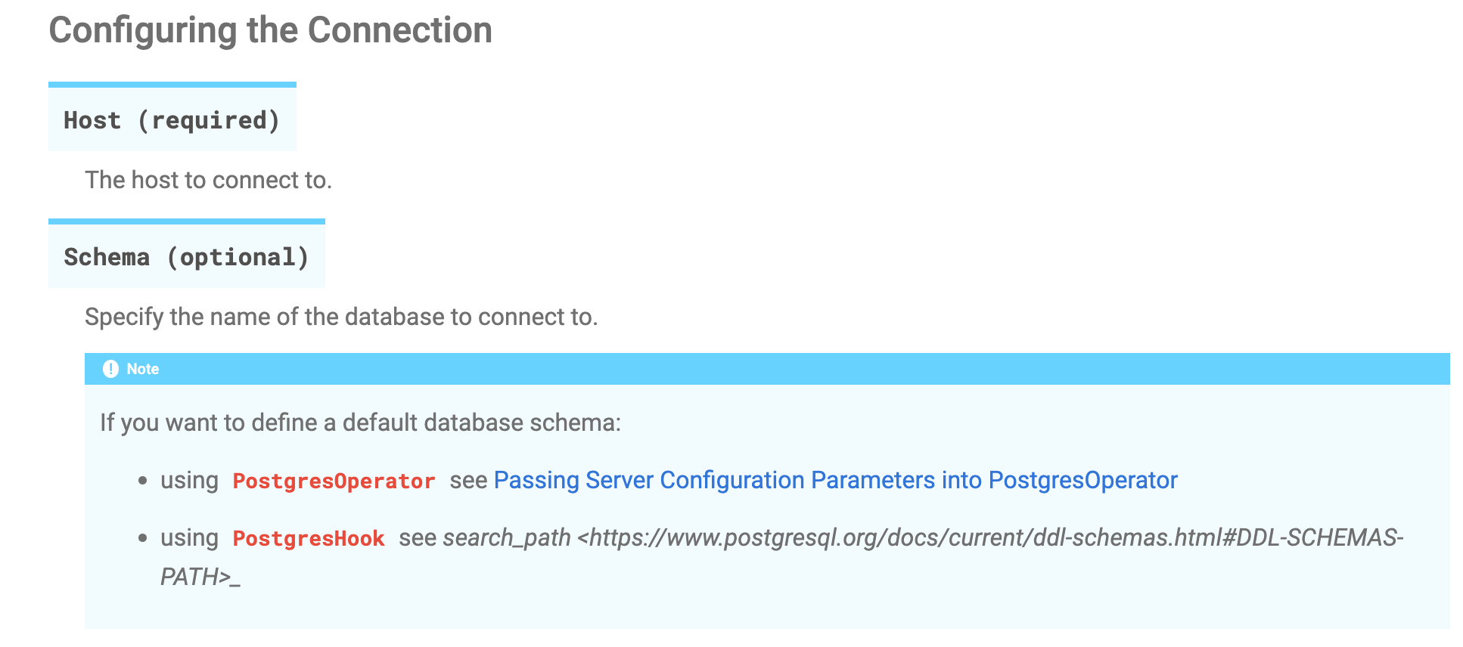Click the first bullet's "using" word
Image resolution: width=1463 pixels, height=647 pixels.
click(189, 481)
